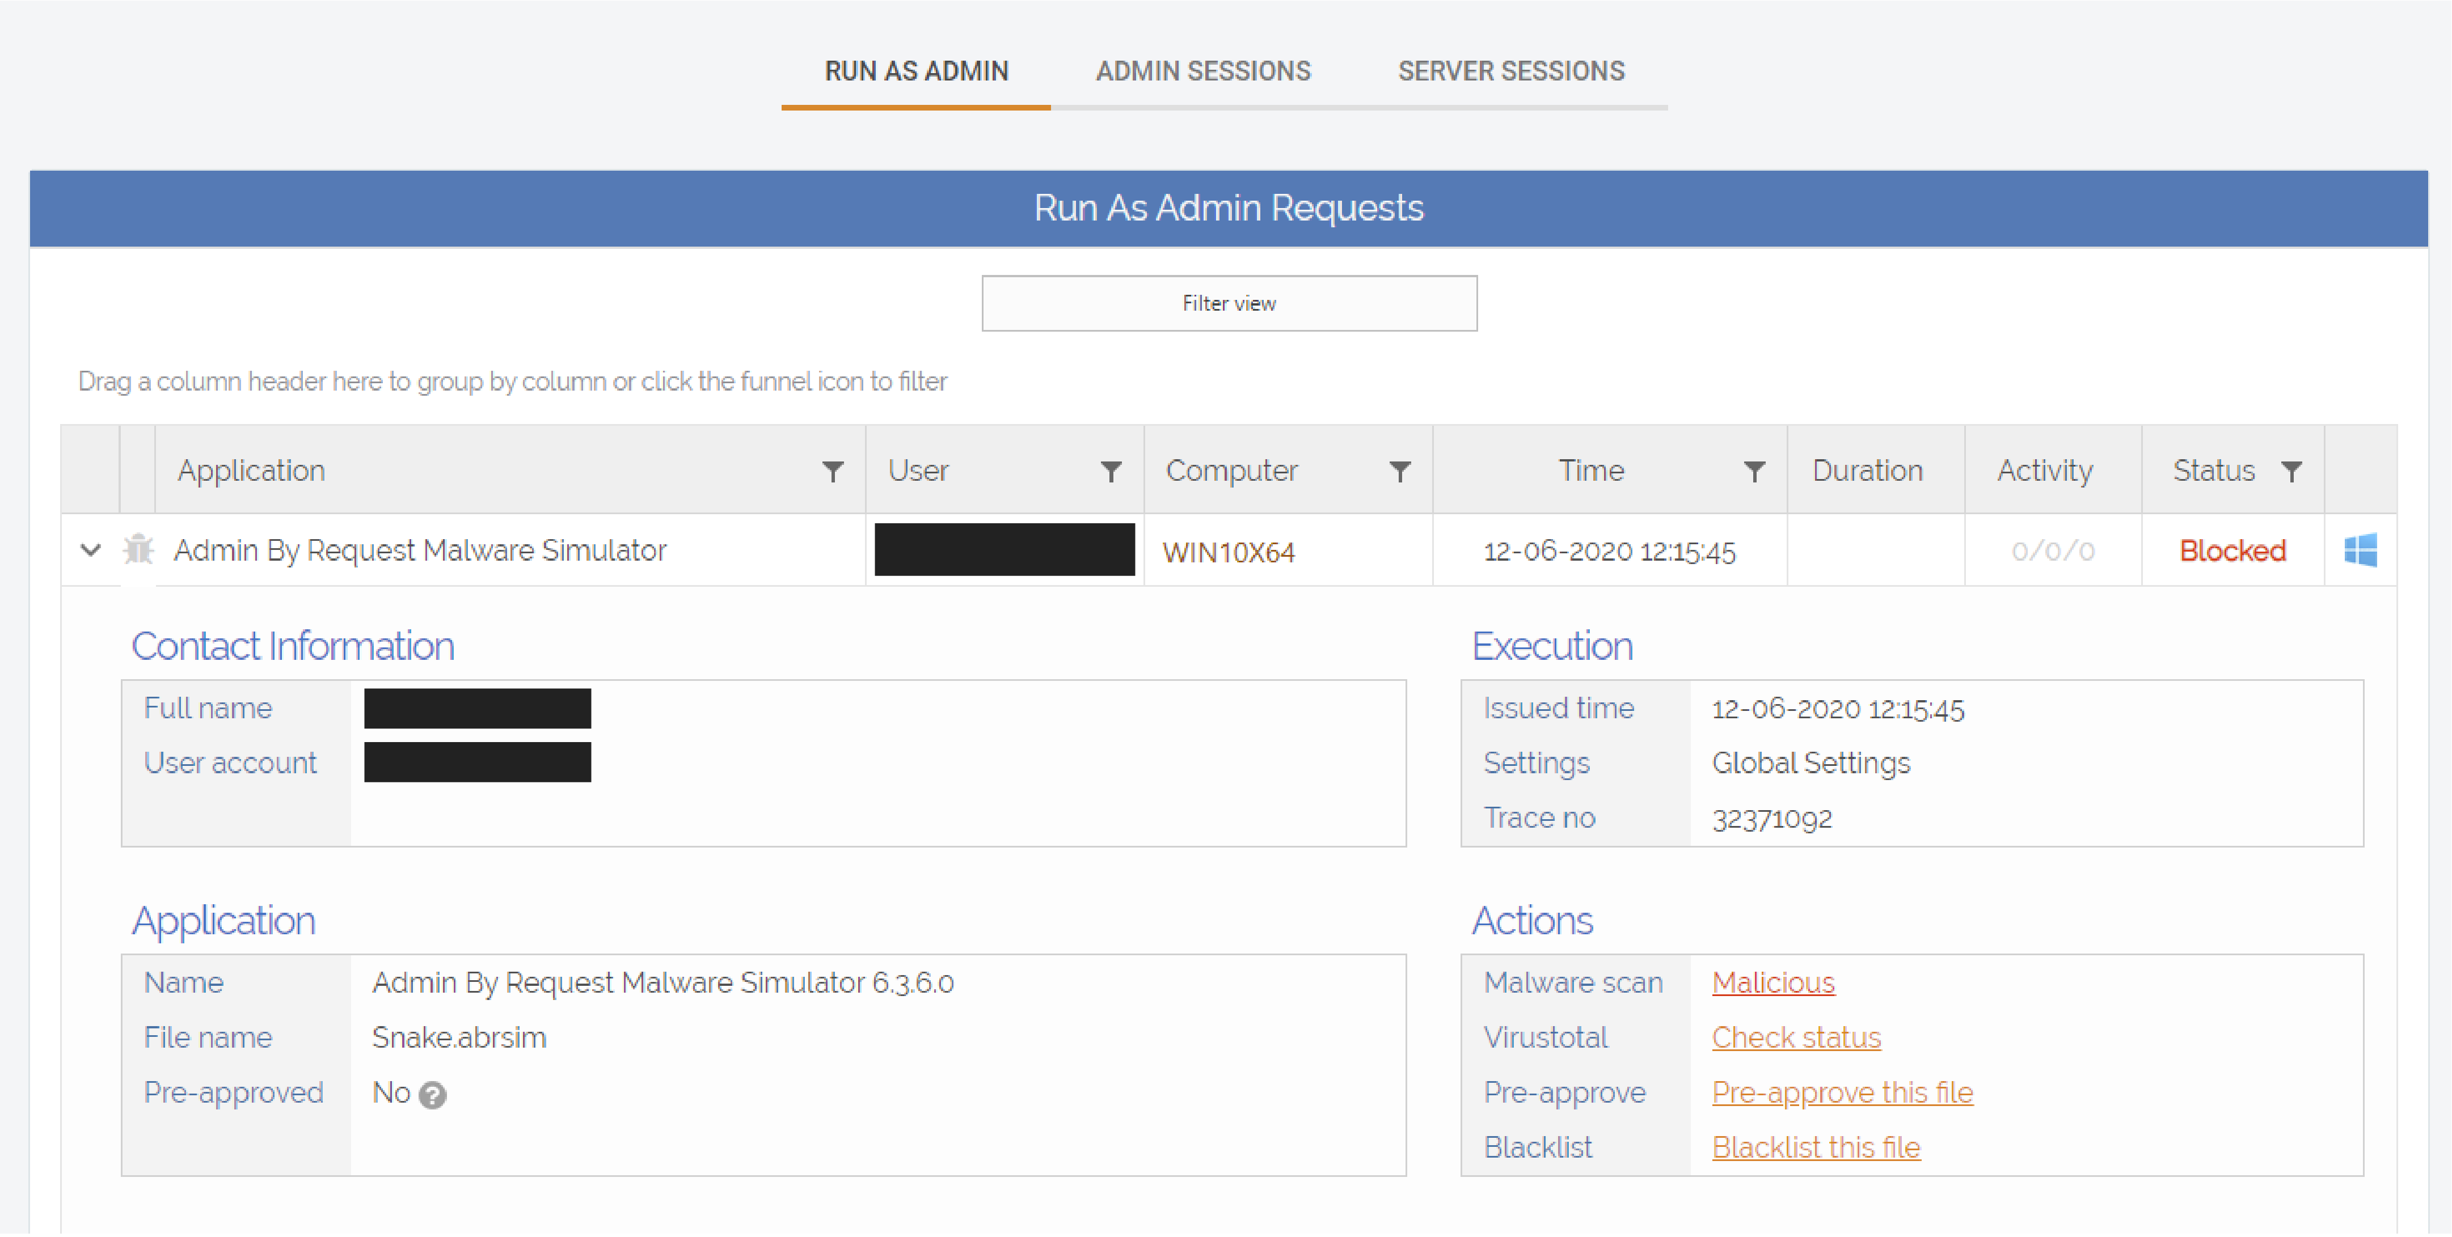Click the issued time value in Execution
This screenshot has width=2452, height=1237.
click(1837, 709)
